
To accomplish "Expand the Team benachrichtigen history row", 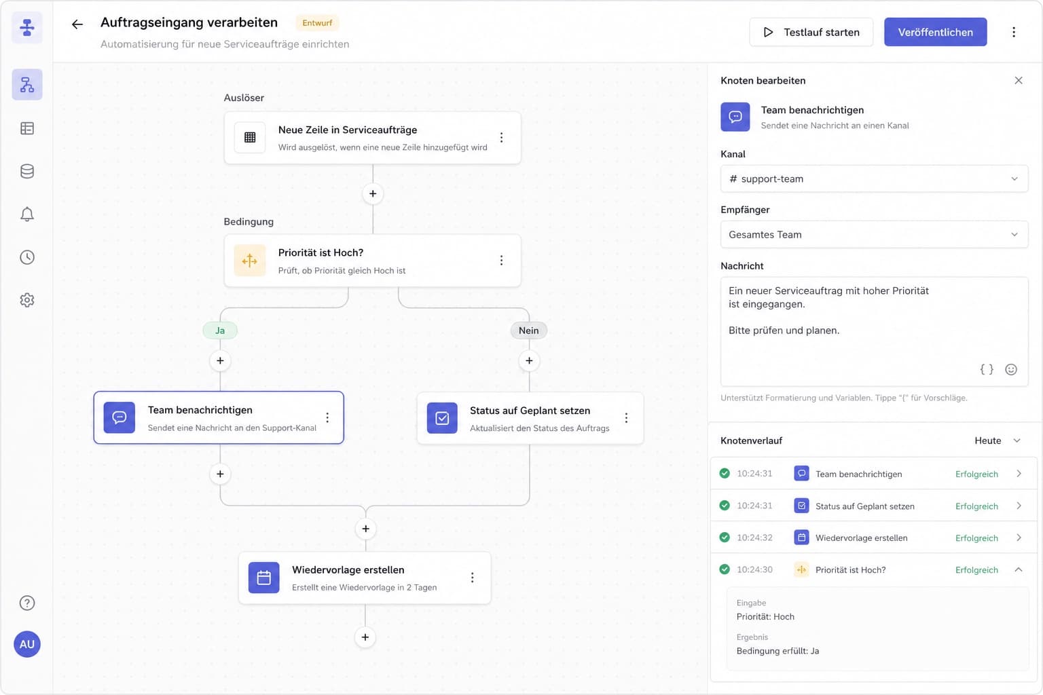I will (1019, 474).
